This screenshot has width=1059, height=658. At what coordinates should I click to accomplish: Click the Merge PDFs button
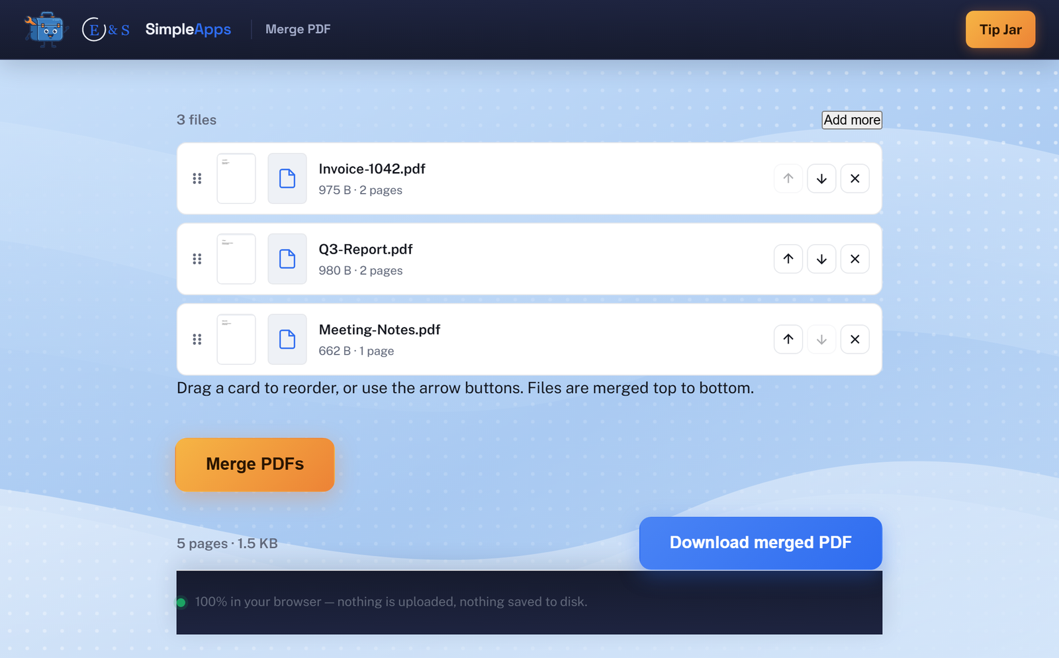tap(255, 464)
